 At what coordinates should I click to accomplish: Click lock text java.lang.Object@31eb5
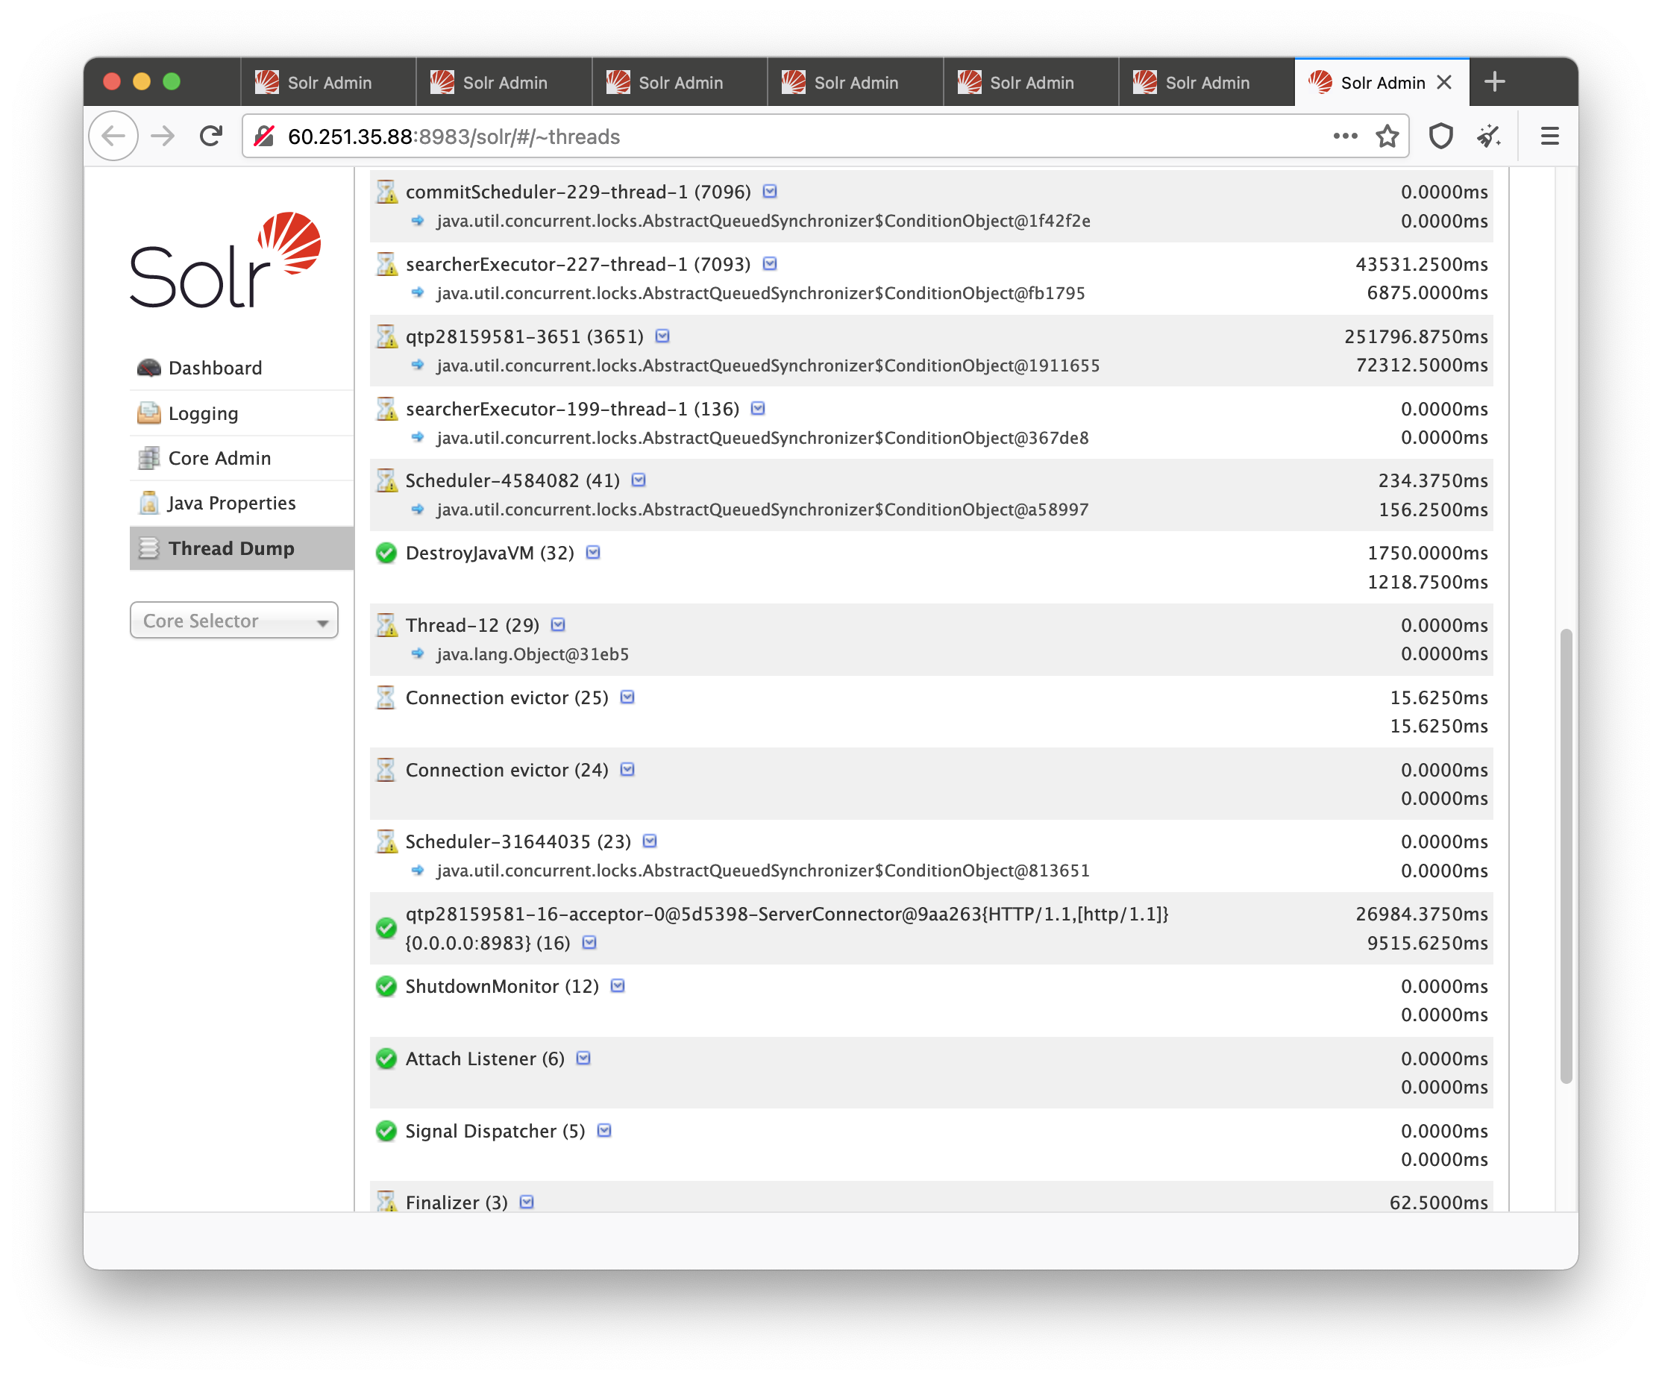click(x=533, y=653)
